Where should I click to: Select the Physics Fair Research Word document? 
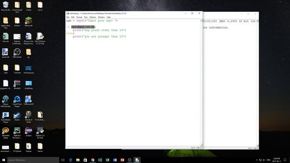(29, 39)
